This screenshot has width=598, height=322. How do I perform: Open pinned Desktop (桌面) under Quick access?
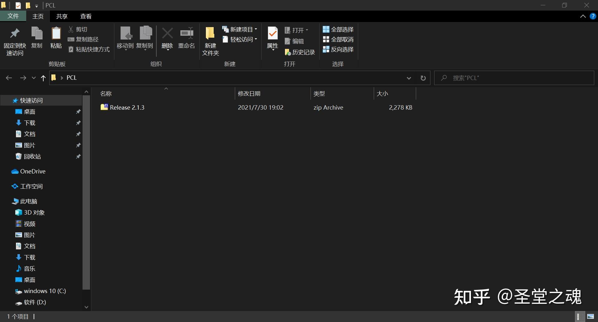[x=41, y=111]
